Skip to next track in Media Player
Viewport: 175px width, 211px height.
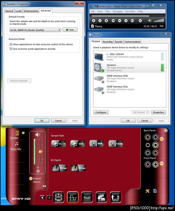(132, 21)
